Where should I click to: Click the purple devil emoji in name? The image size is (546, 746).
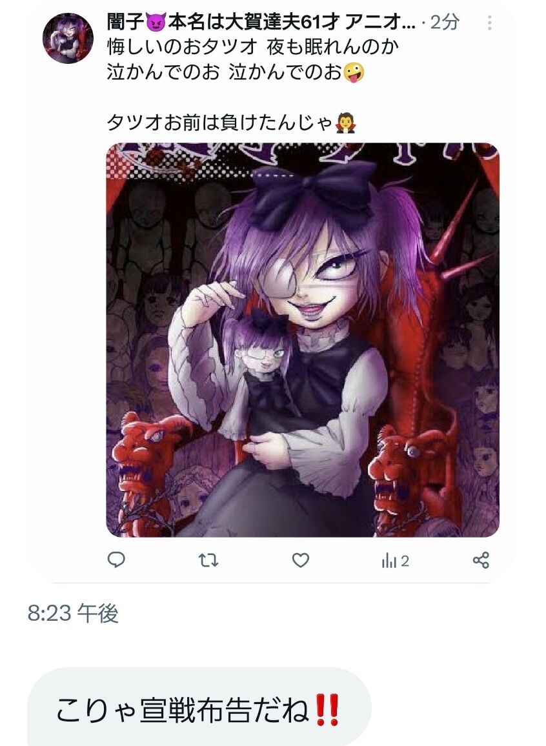[x=156, y=22]
